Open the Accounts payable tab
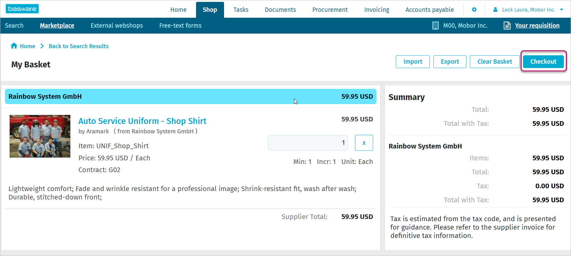The width and height of the screenshot is (571, 256). [430, 10]
